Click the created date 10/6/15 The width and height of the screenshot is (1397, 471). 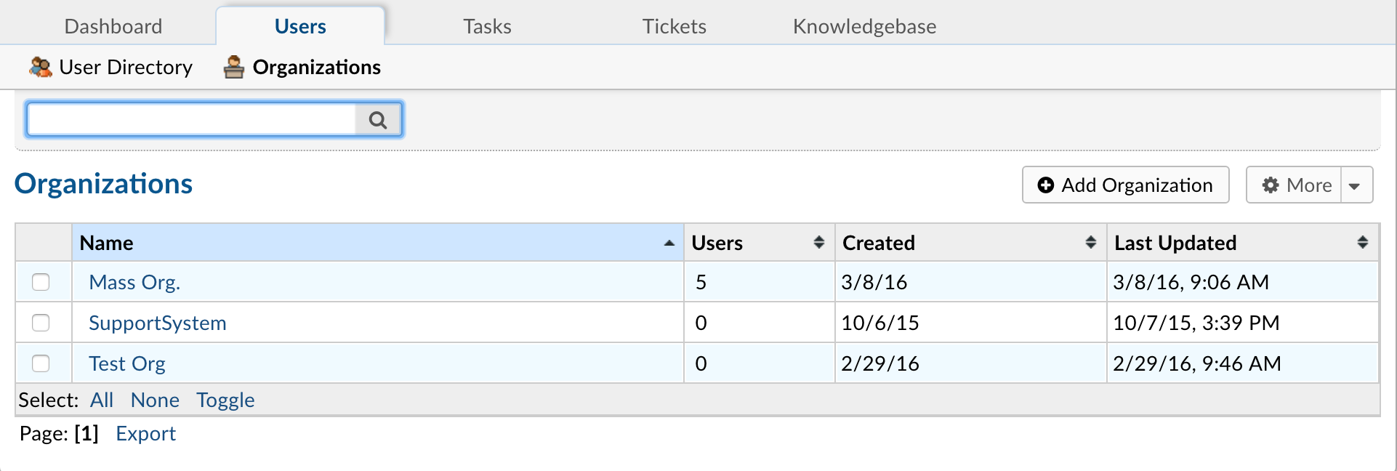880,323
